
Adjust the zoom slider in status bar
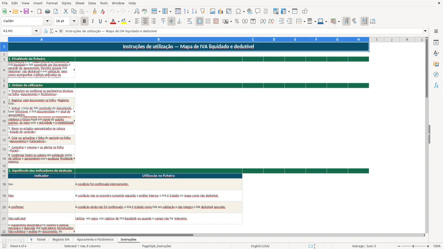[413, 246]
